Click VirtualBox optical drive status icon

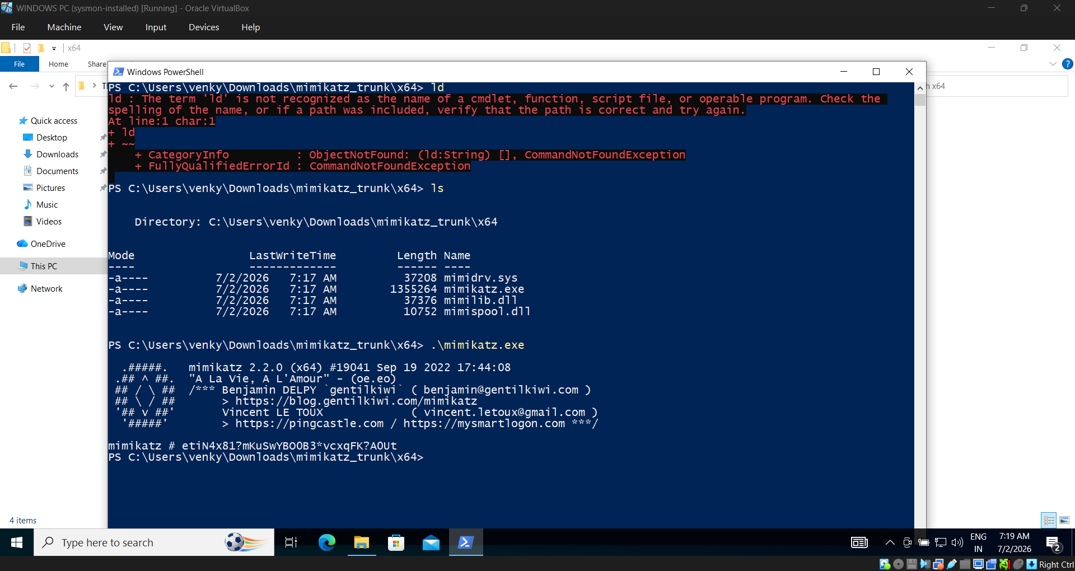click(x=898, y=564)
